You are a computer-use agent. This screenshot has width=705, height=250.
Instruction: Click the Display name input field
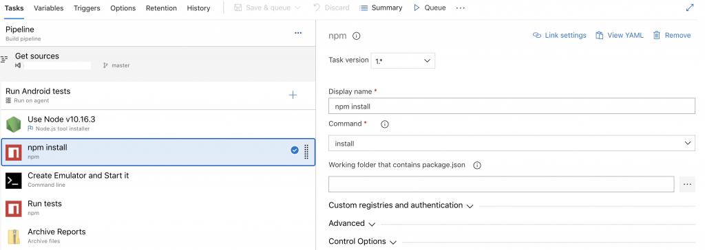tap(512, 106)
